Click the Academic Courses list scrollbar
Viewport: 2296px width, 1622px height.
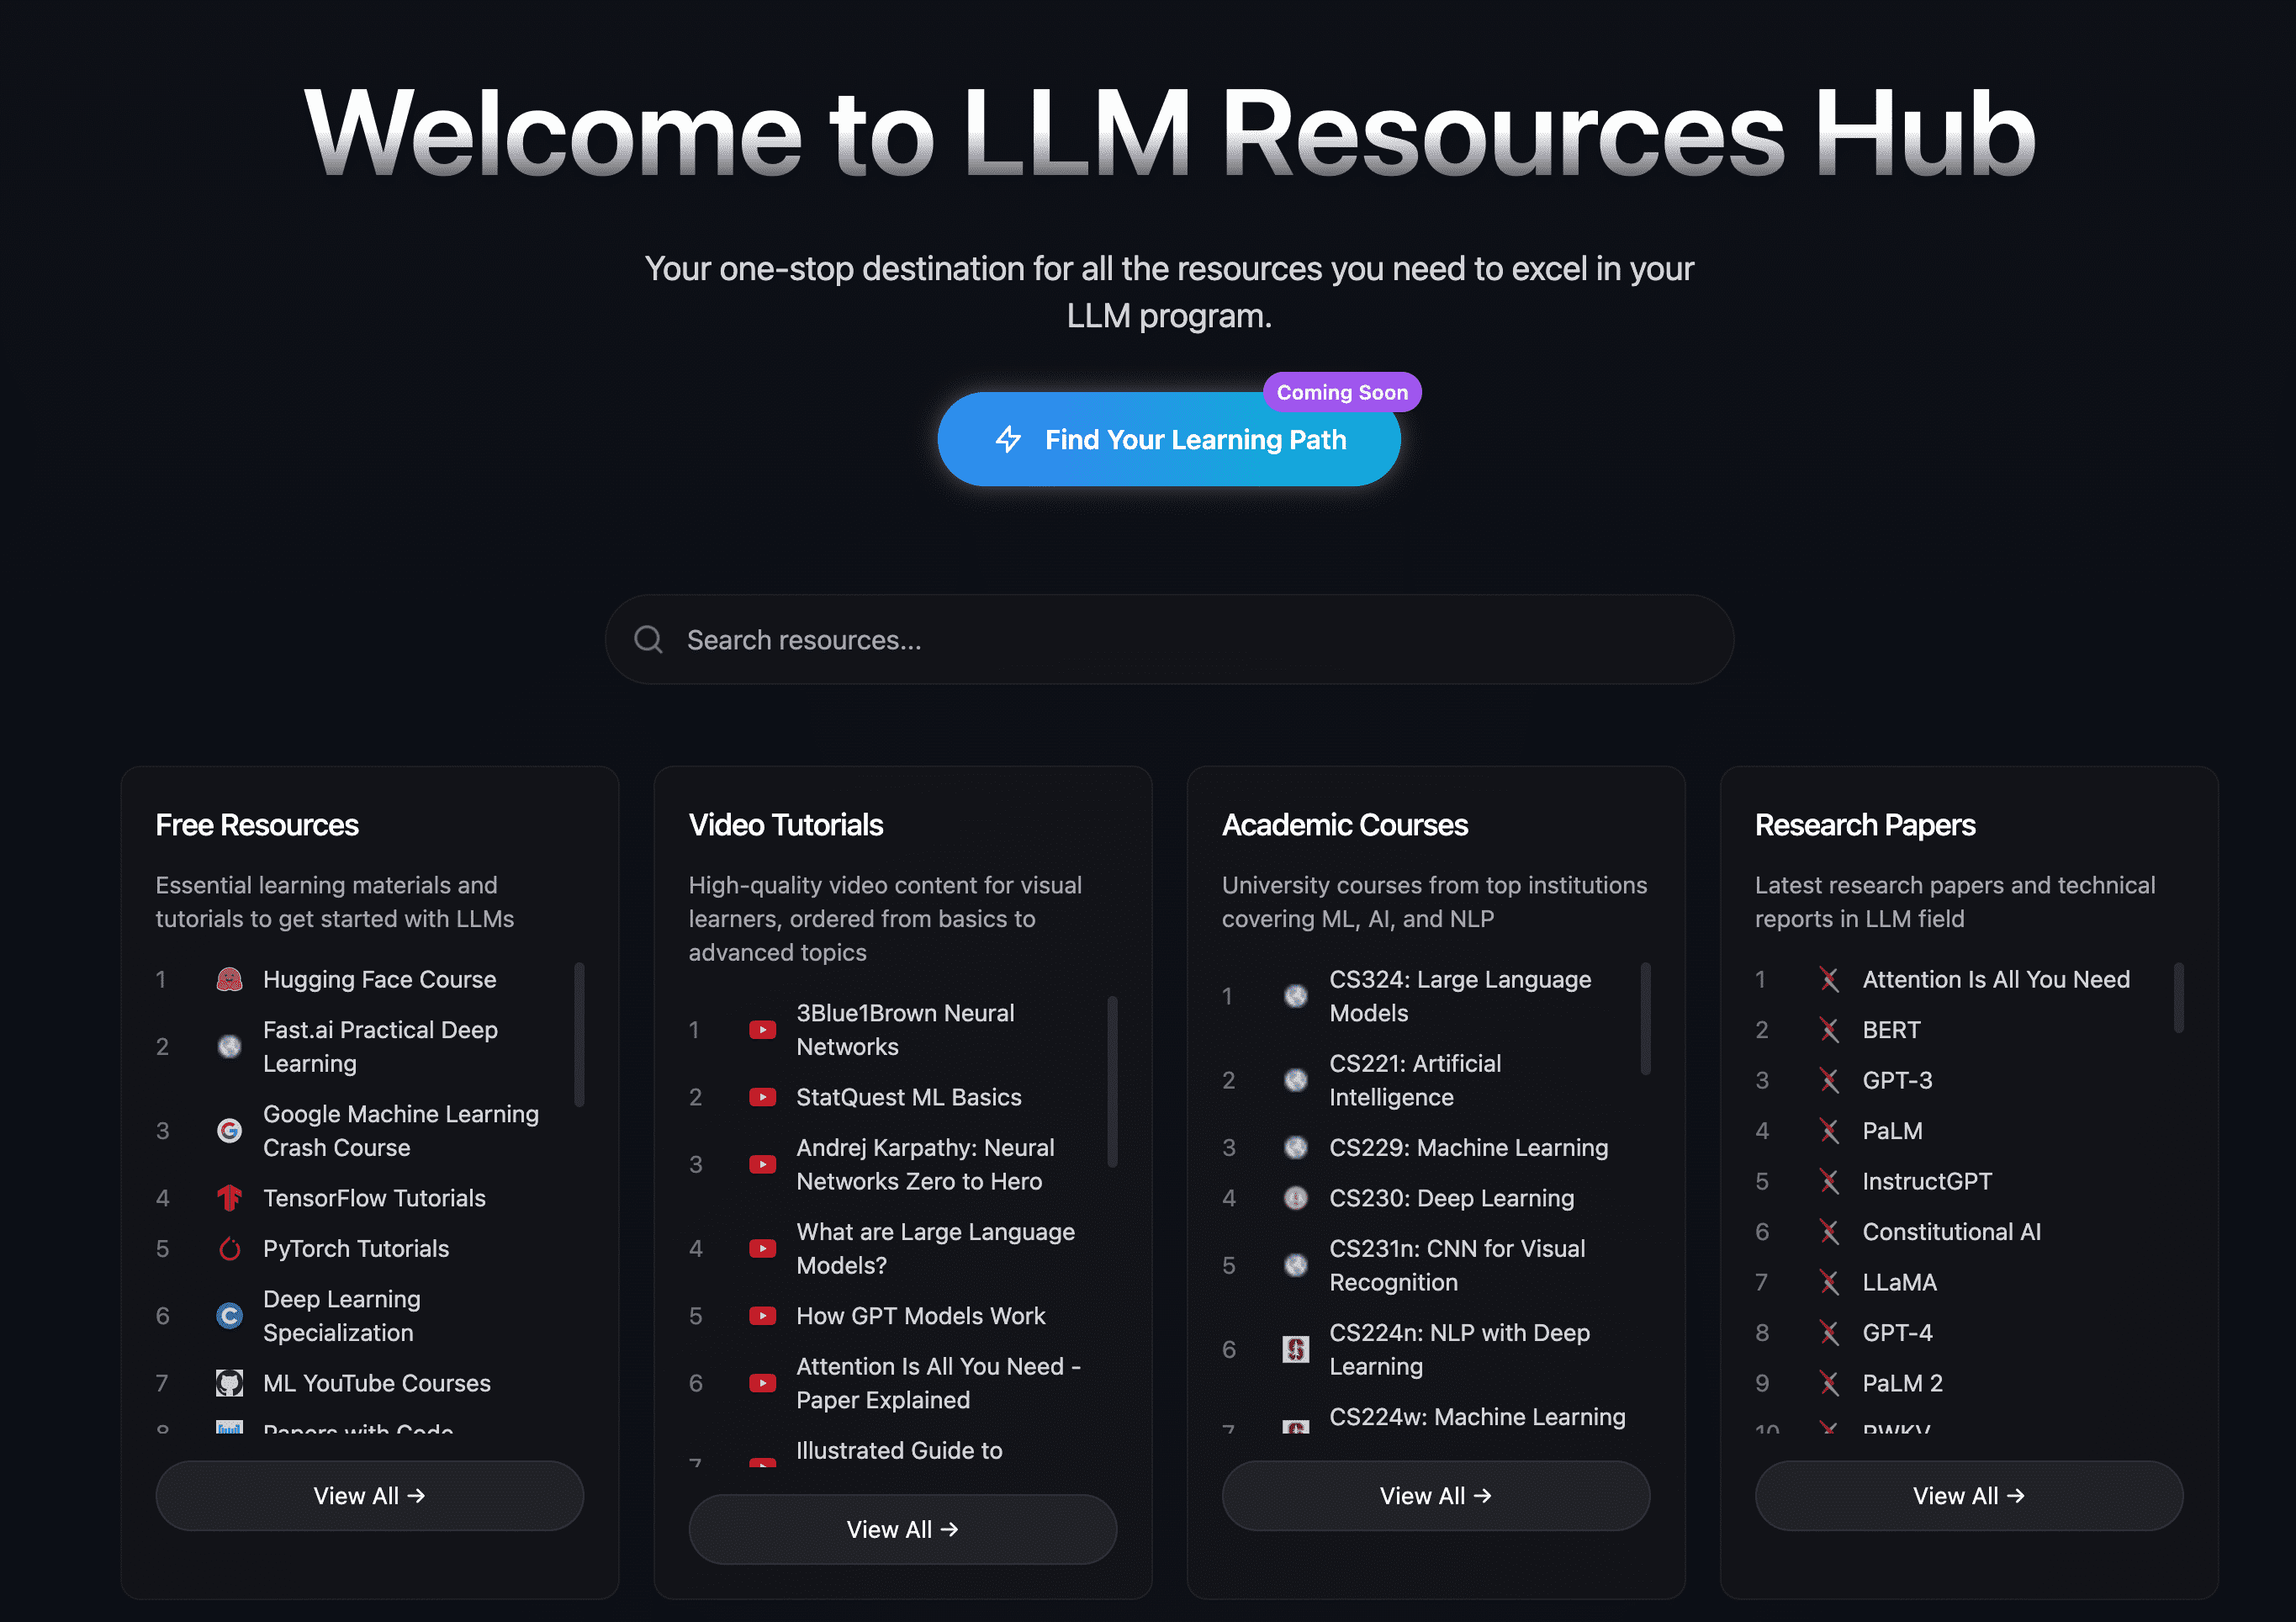1645,1019
